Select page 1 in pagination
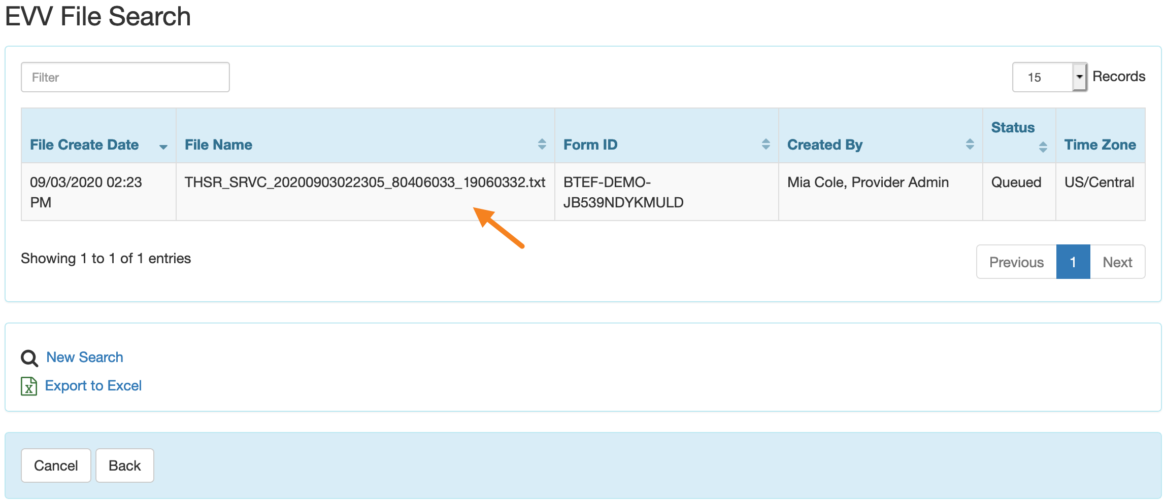1165x502 pixels. pos(1073,262)
